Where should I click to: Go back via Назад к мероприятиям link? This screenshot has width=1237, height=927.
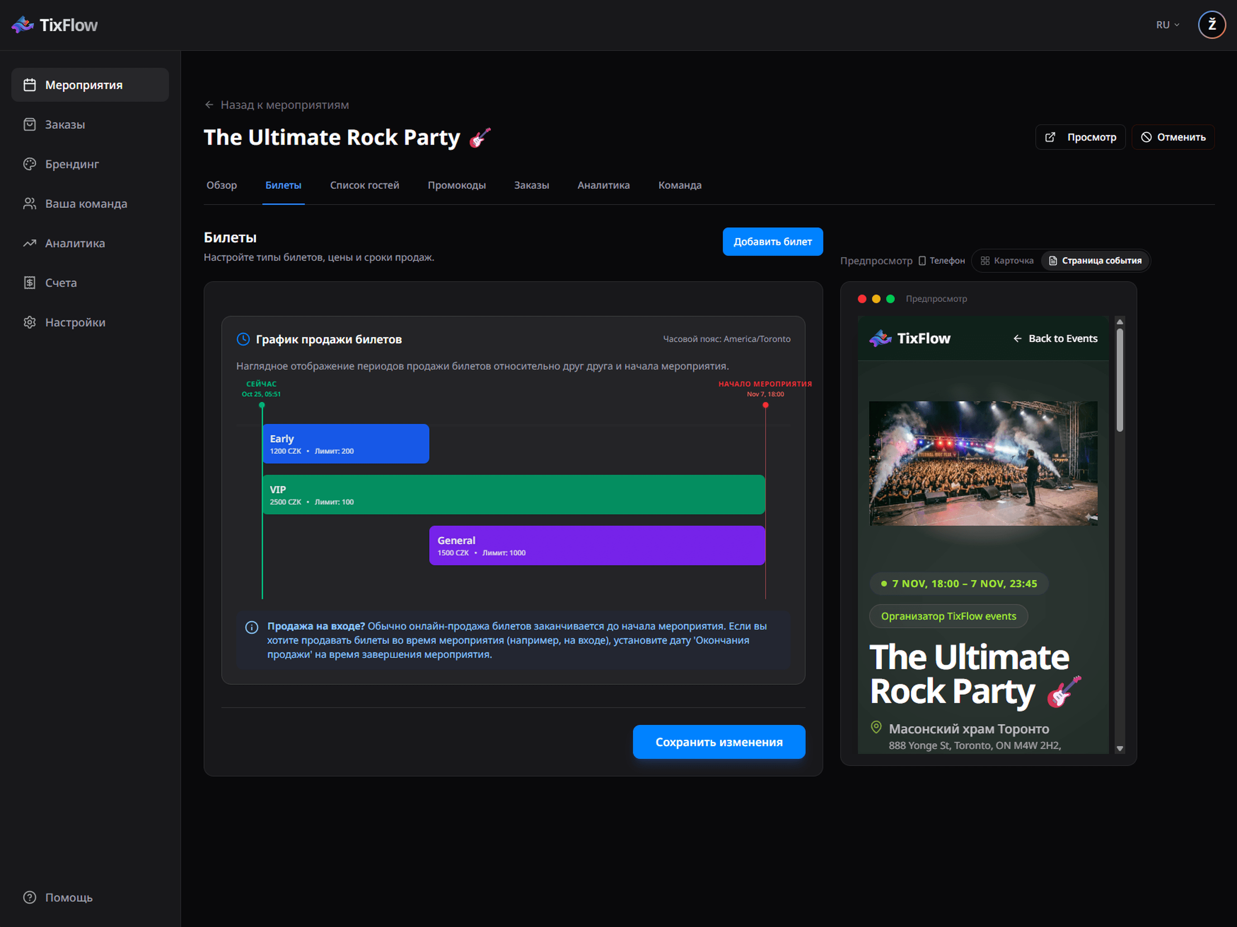[277, 105]
